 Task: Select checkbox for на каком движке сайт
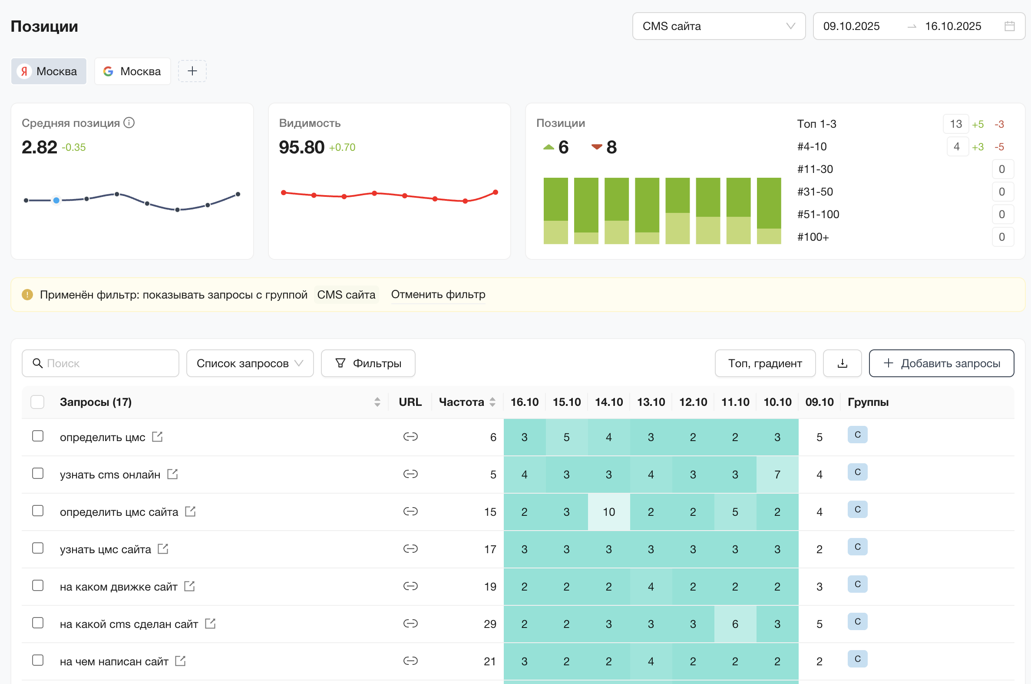click(x=38, y=585)
